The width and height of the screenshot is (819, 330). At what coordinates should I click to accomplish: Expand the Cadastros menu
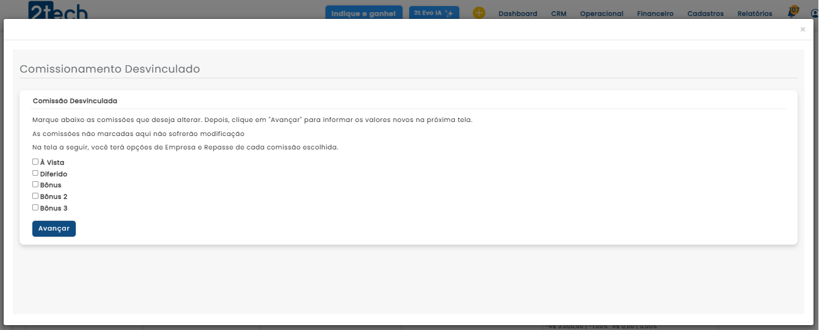tap(705, 13)
